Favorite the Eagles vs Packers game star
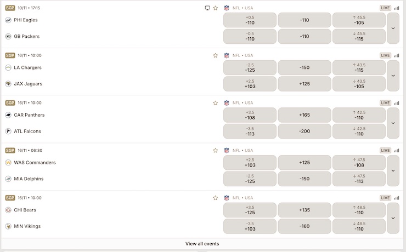The width and height of the screenshot is (406, 252). [216, 8]
